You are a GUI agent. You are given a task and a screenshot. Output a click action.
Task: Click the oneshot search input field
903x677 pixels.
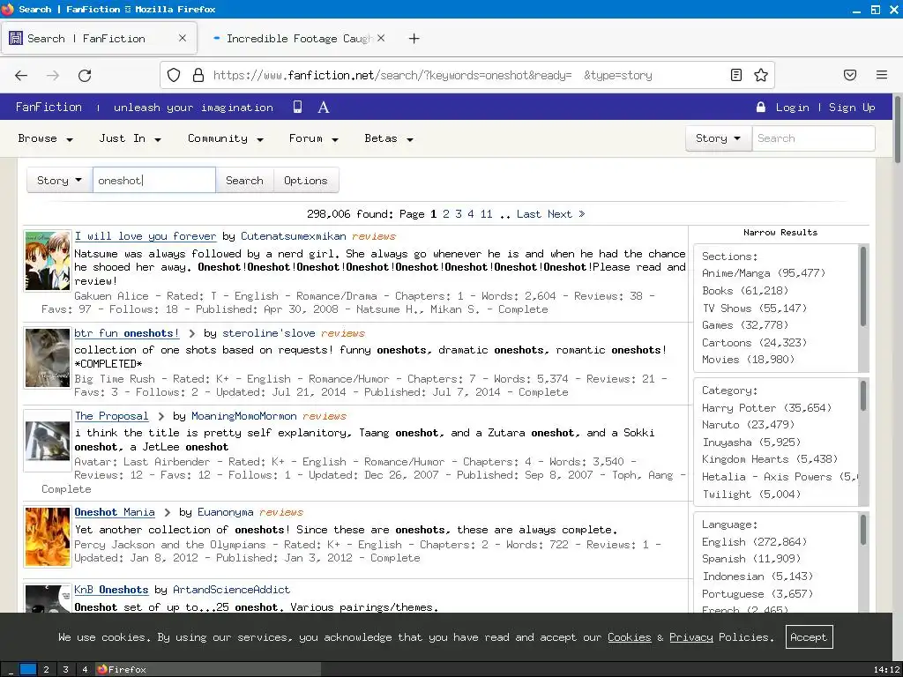coord(153,181)
